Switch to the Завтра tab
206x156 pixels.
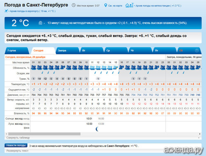67,51
